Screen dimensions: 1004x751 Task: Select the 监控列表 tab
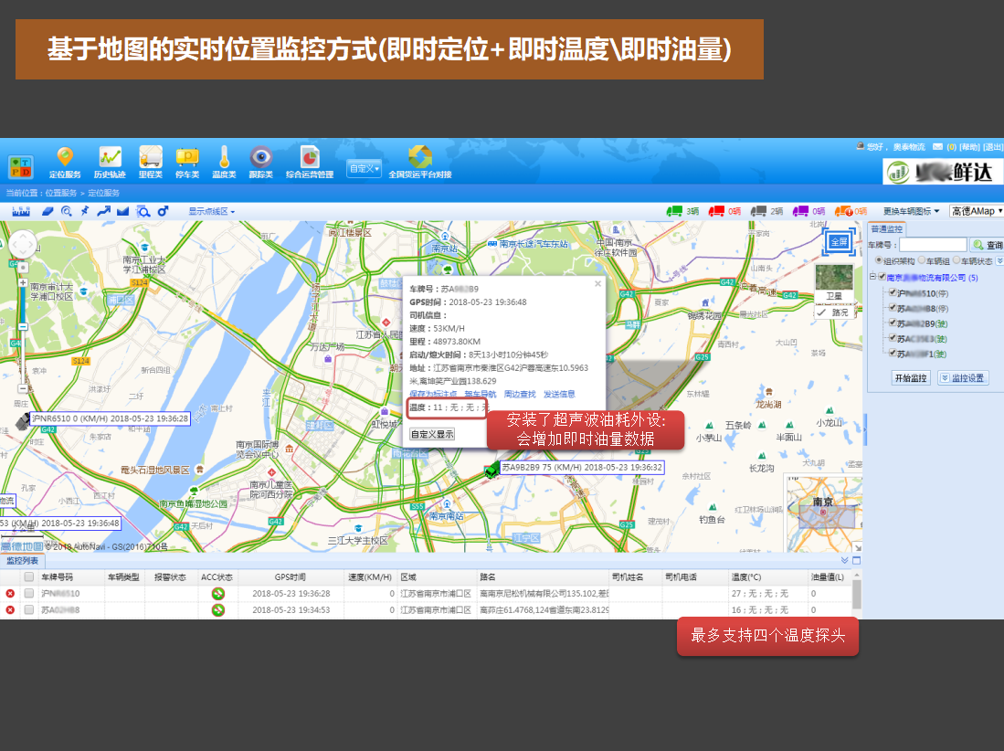click(22, 560)
